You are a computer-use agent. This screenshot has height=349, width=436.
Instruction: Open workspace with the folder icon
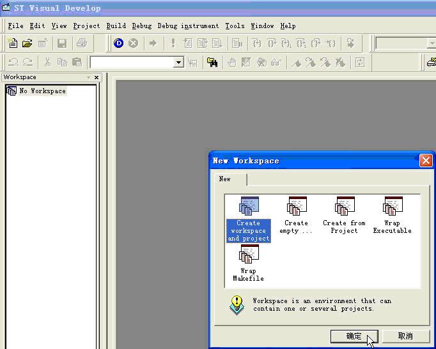pyautogui.click(x=27, y=43)
